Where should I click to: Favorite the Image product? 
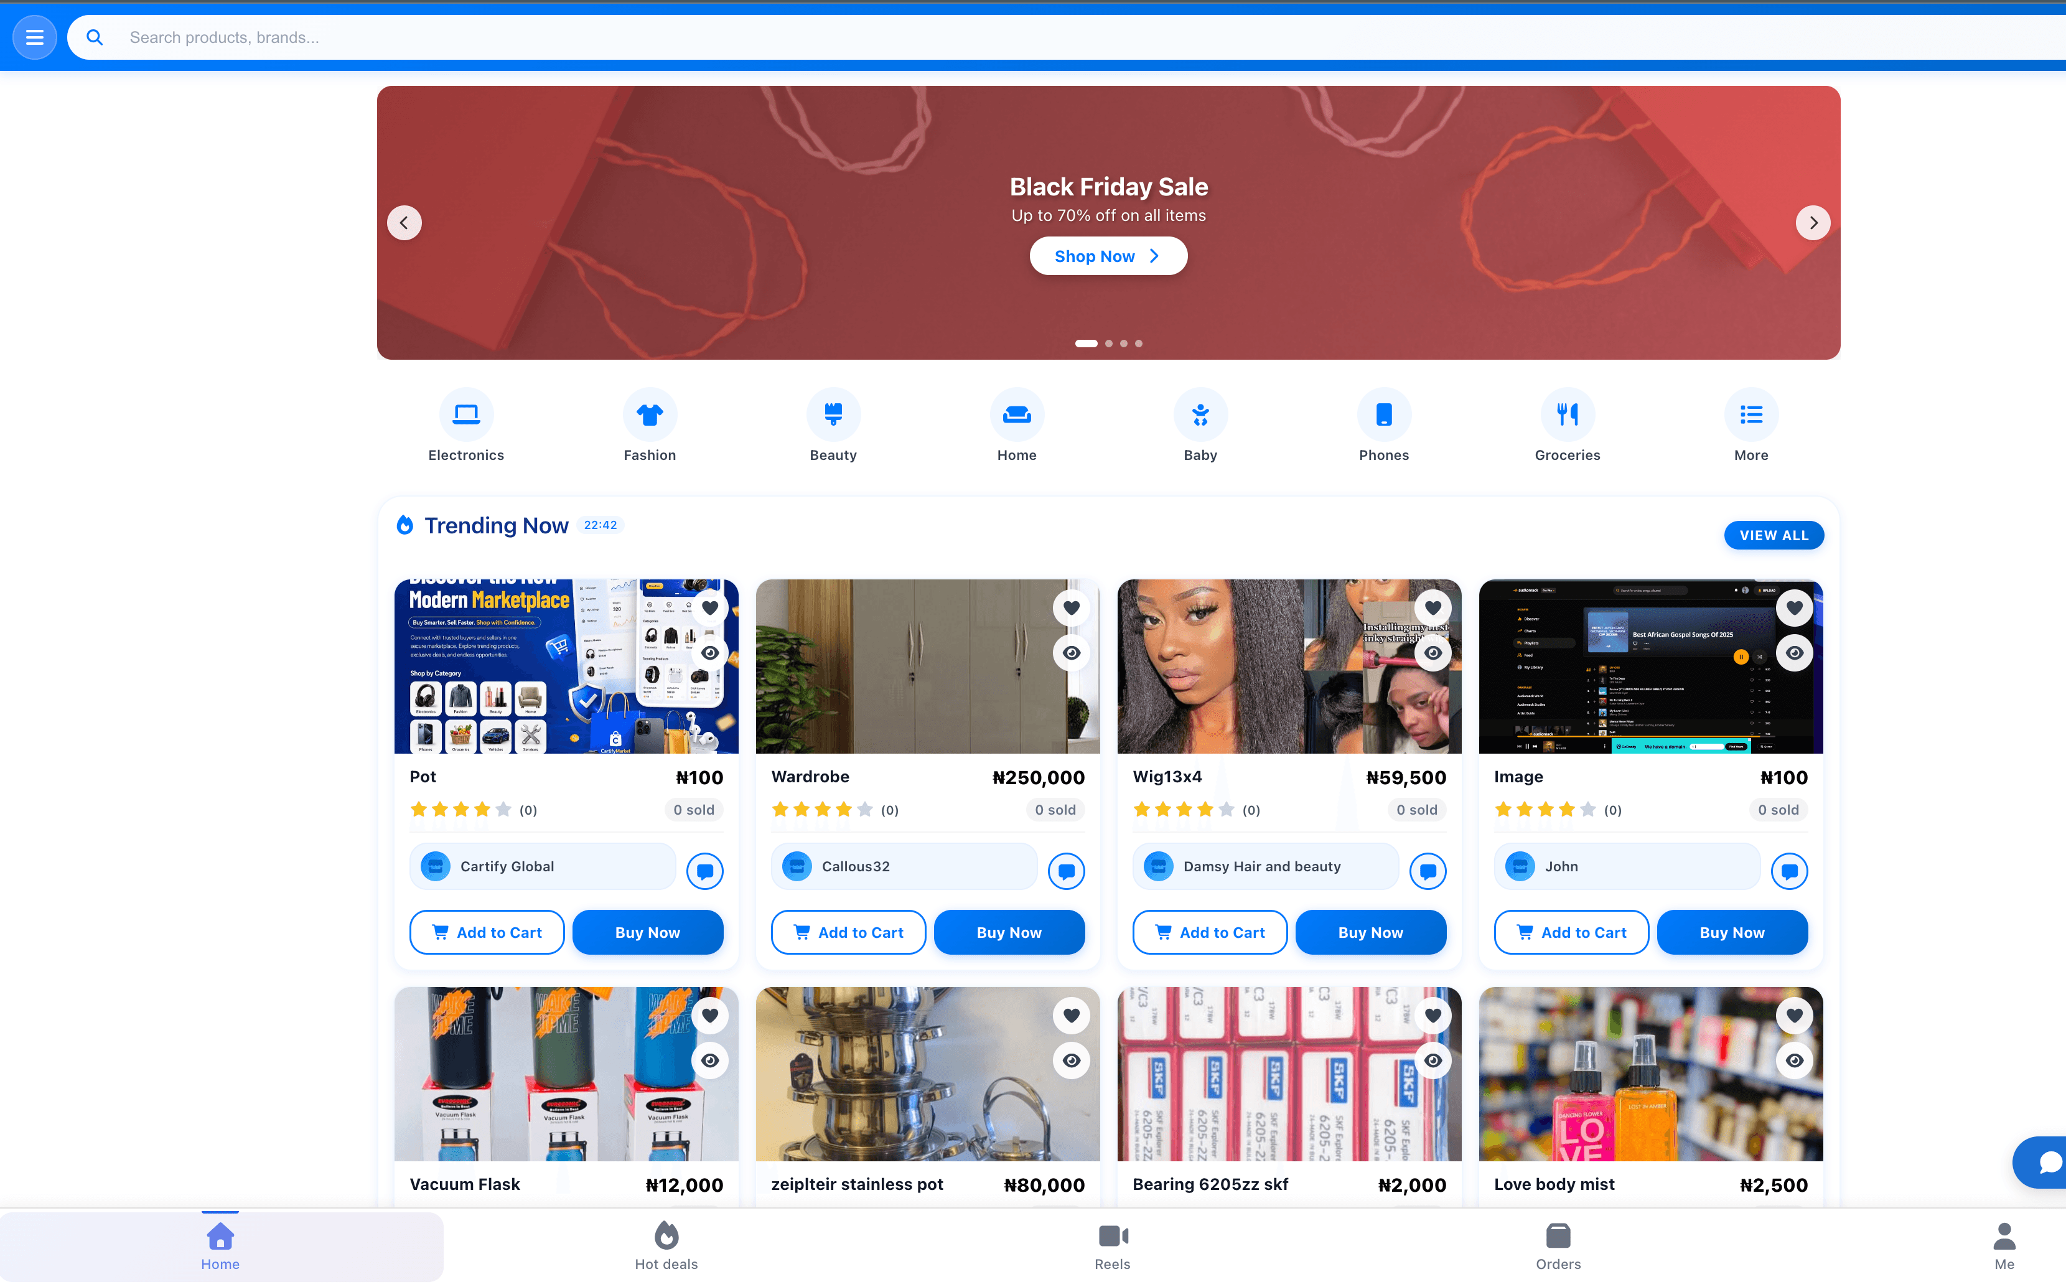[x=1795, y=608]
